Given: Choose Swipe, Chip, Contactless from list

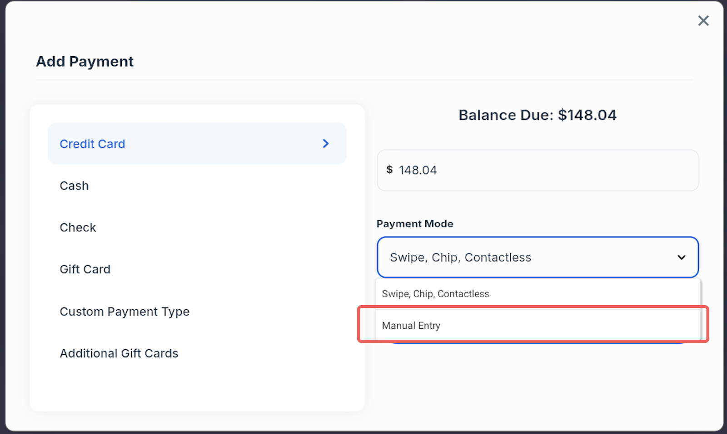Looking at the screenshot, I should pyautogui.click(x=435, y=294).
